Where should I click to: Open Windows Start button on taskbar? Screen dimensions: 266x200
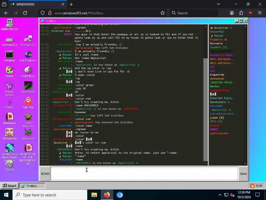[x=6, y=195]
